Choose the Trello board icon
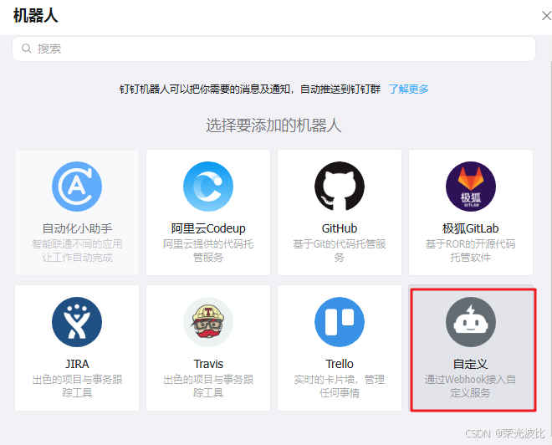 pyautogui.click(x=340, y=322)
